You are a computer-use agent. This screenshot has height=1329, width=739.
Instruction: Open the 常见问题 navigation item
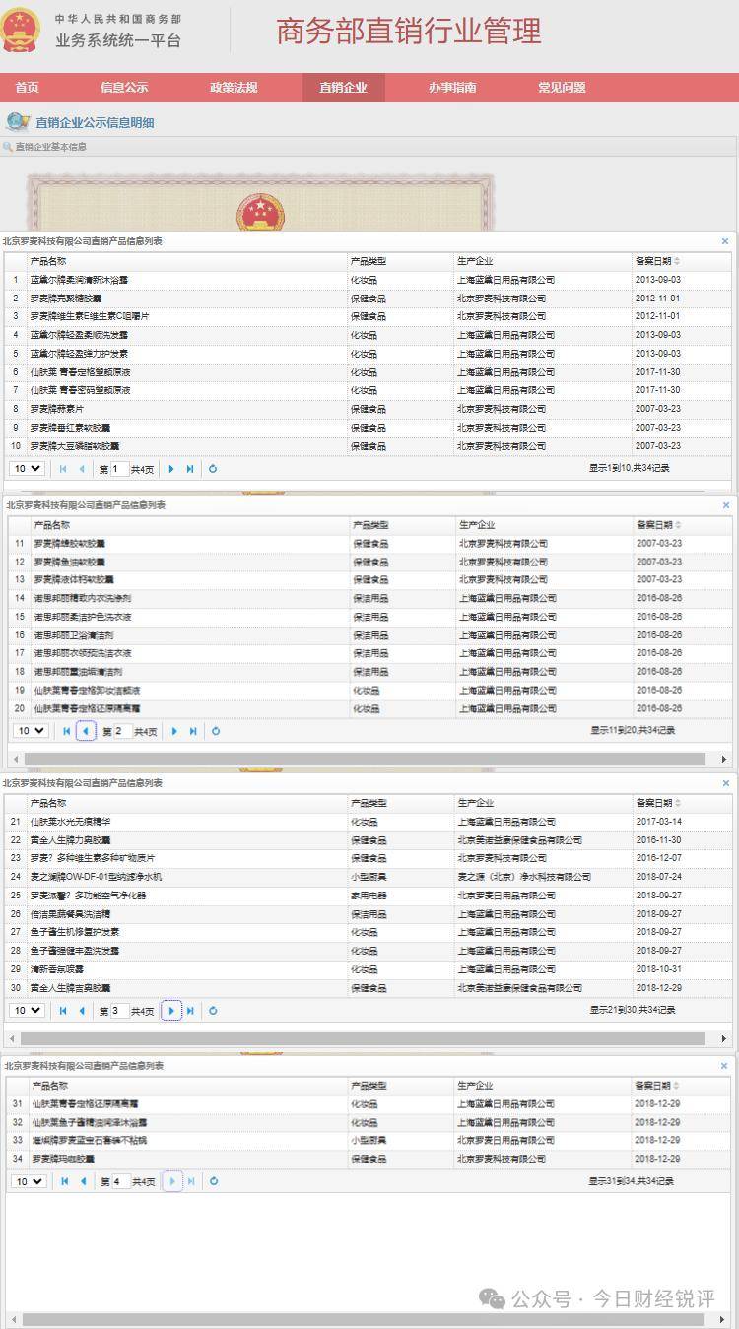coord(562,87)
